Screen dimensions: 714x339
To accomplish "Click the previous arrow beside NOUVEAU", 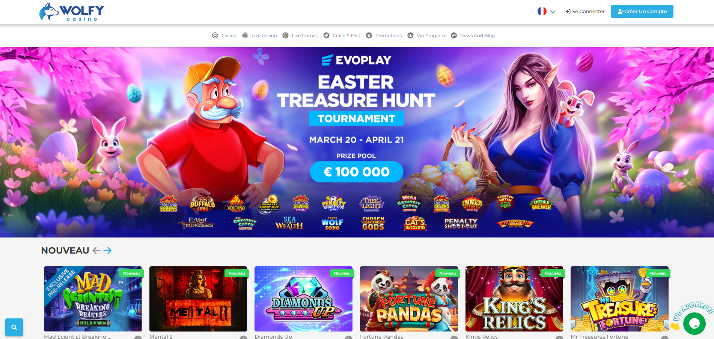I will [x=96, y=250].
